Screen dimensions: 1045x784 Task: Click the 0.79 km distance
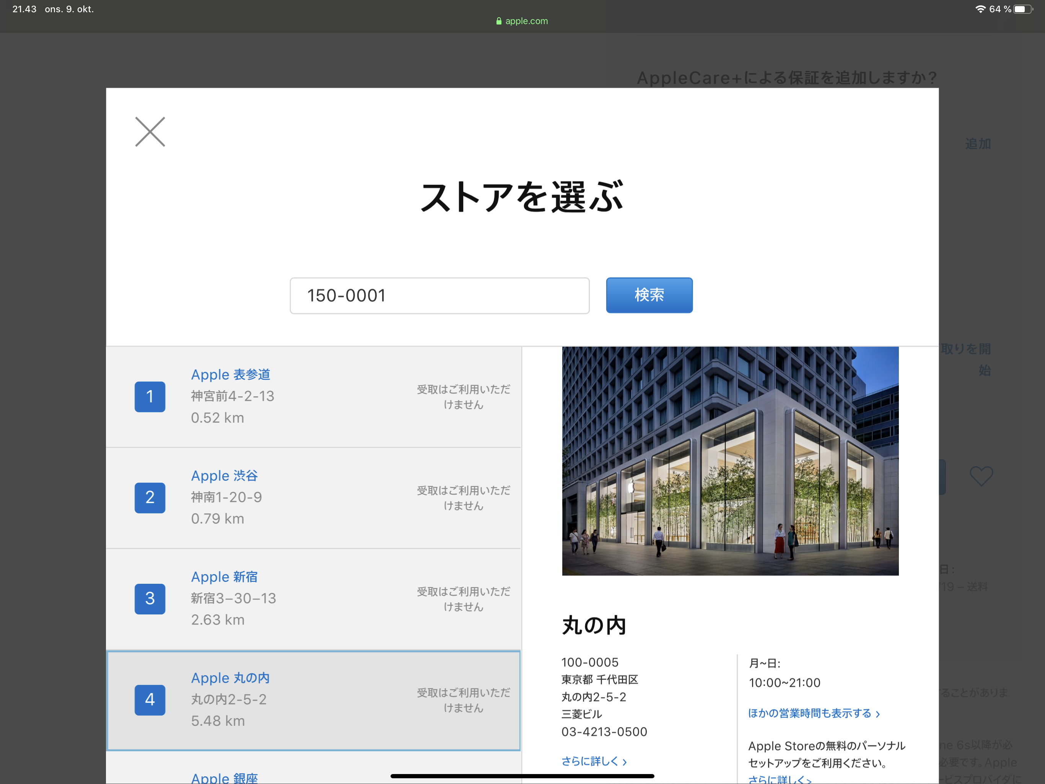click(x=217, y=519)
